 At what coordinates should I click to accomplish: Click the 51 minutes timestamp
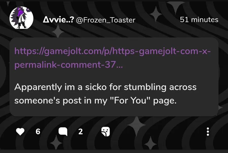tap(199, 19)
